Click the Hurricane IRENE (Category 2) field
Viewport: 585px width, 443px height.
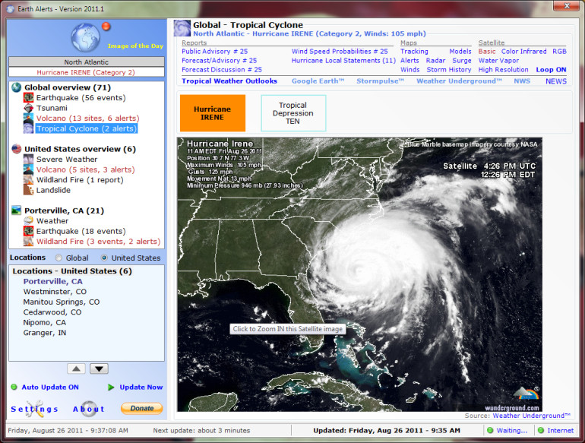(86, 72)
